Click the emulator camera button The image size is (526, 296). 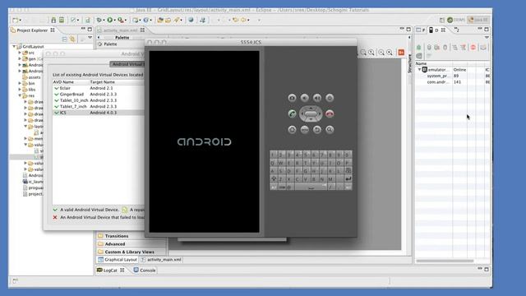[292, 98]
